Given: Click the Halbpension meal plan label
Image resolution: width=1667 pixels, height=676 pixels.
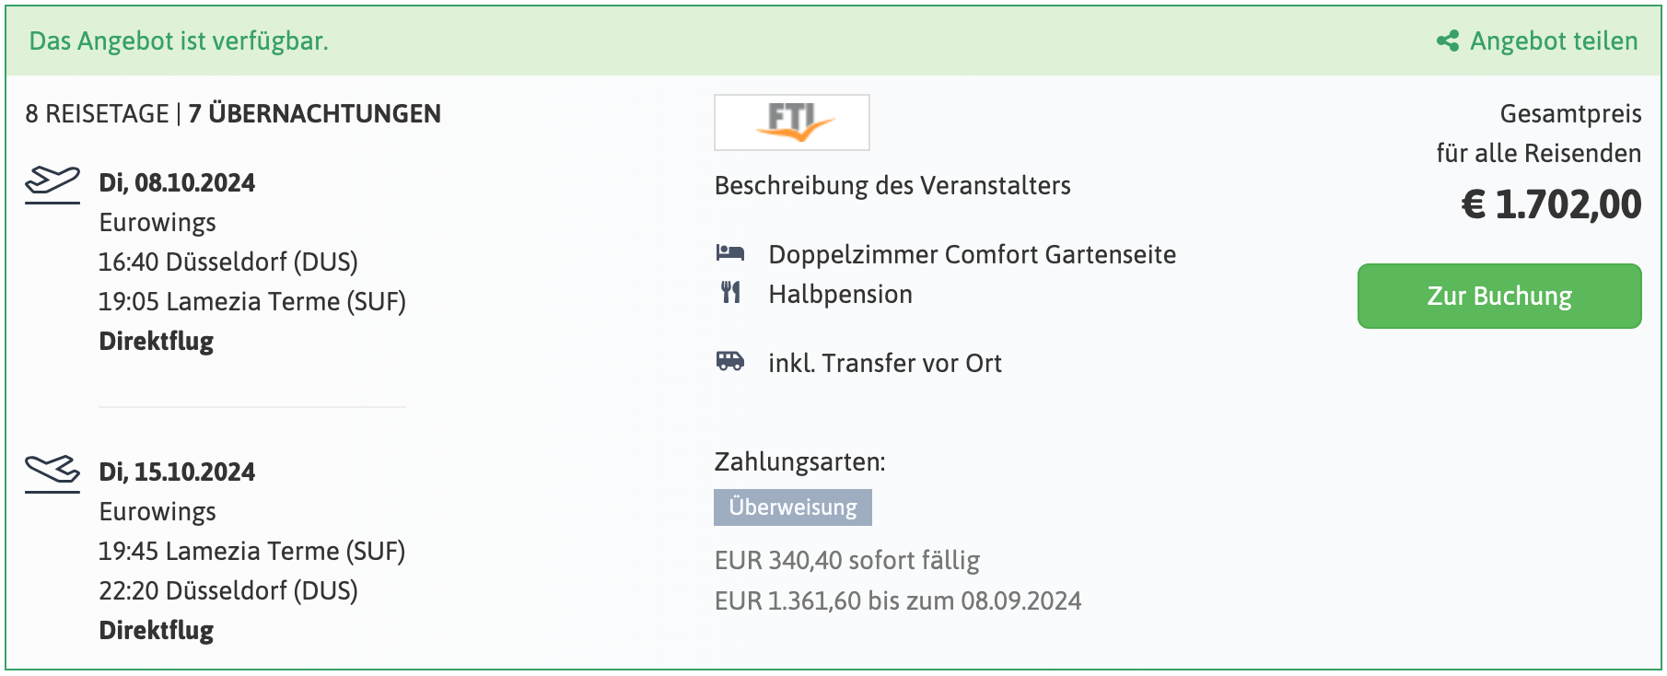Looking at the screenshot, I should (x=841, y=294).
